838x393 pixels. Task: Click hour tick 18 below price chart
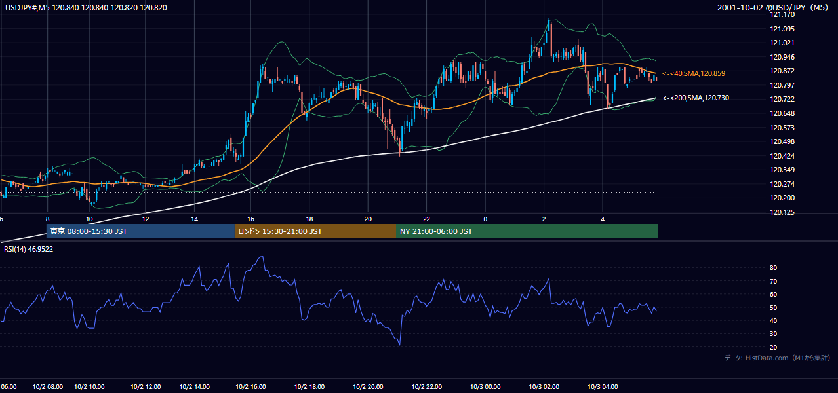coord(309,219)
